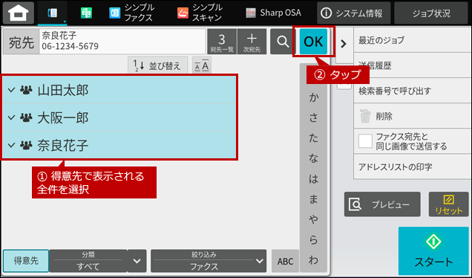Toggle the text size AA icon
472x278 pixels.
[x=201, y=65]
